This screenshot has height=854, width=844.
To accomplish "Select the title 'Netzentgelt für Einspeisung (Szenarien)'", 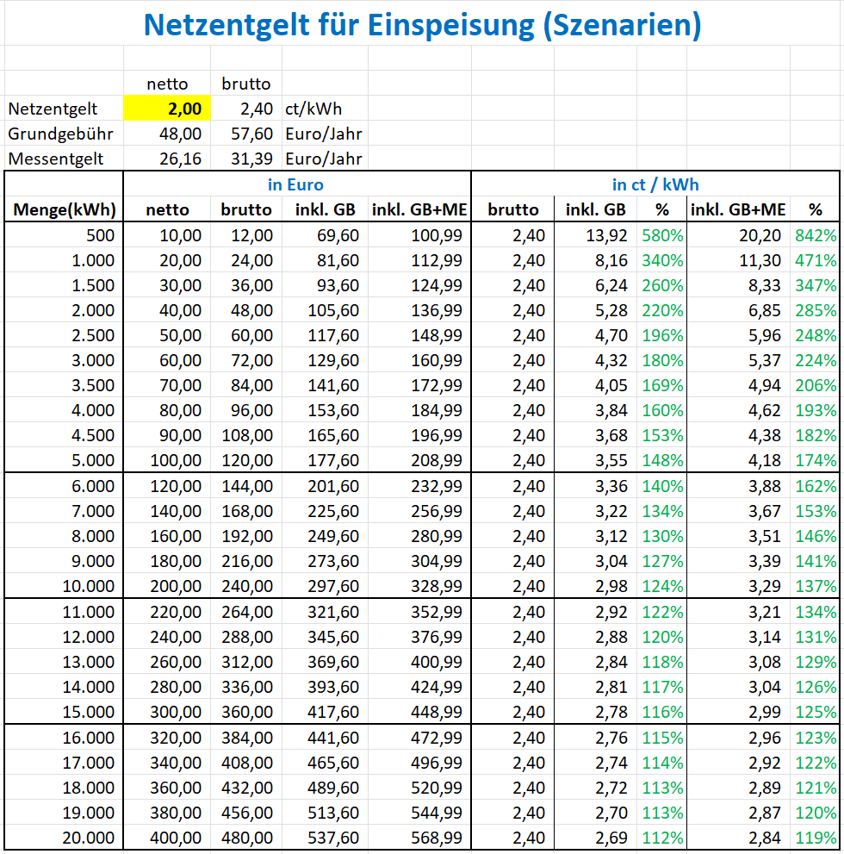I will [x=422, y=25].
